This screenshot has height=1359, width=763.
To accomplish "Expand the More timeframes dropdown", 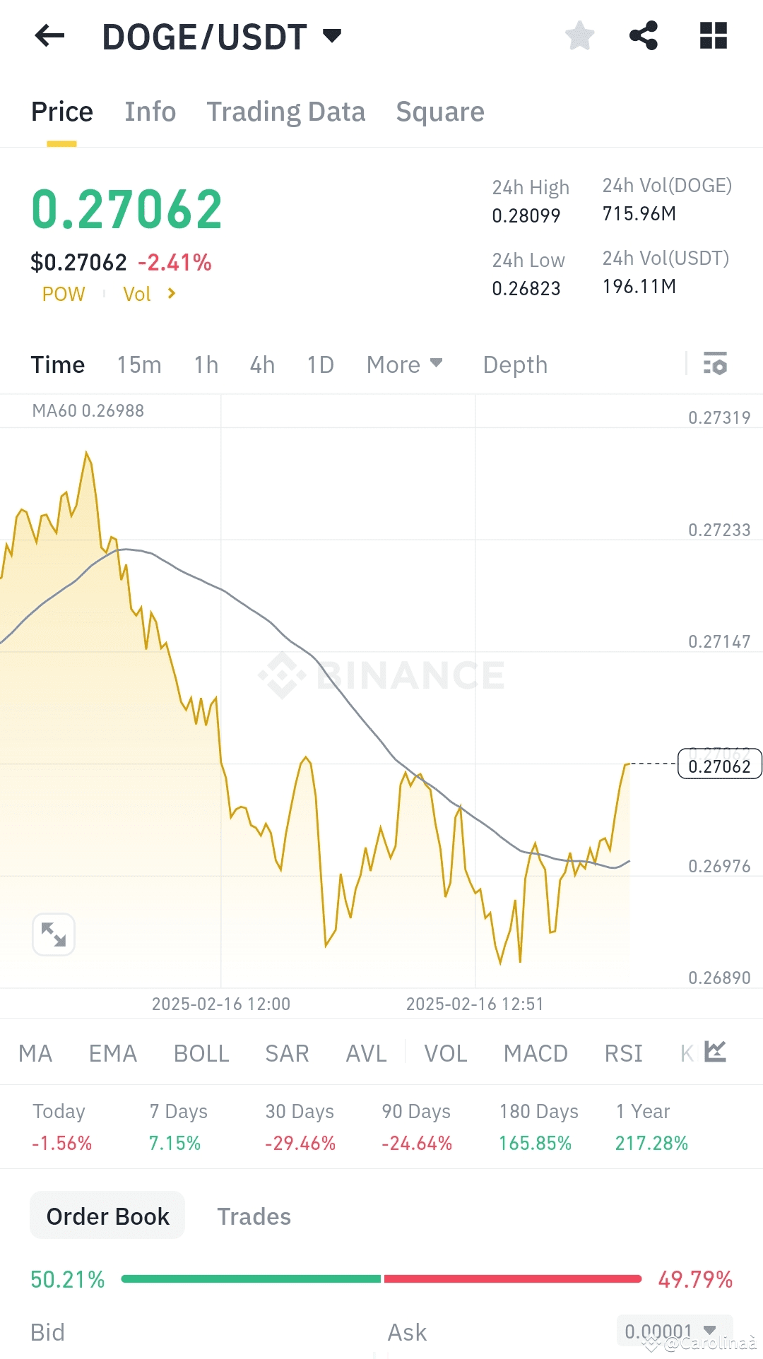I will (x=405, y=364).
